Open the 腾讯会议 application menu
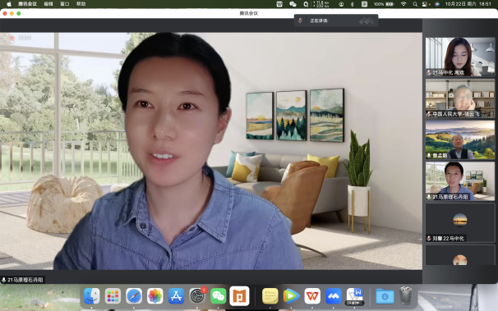Viewport: 498px width, 311px height. tap(27, 4)
